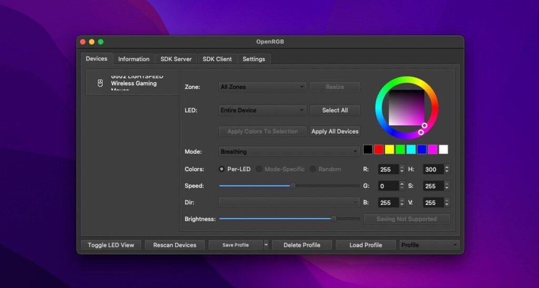Click the B value field showing 255
Image resolution: width=539 pixels, height=288 pixels.
tap(388, 203)
